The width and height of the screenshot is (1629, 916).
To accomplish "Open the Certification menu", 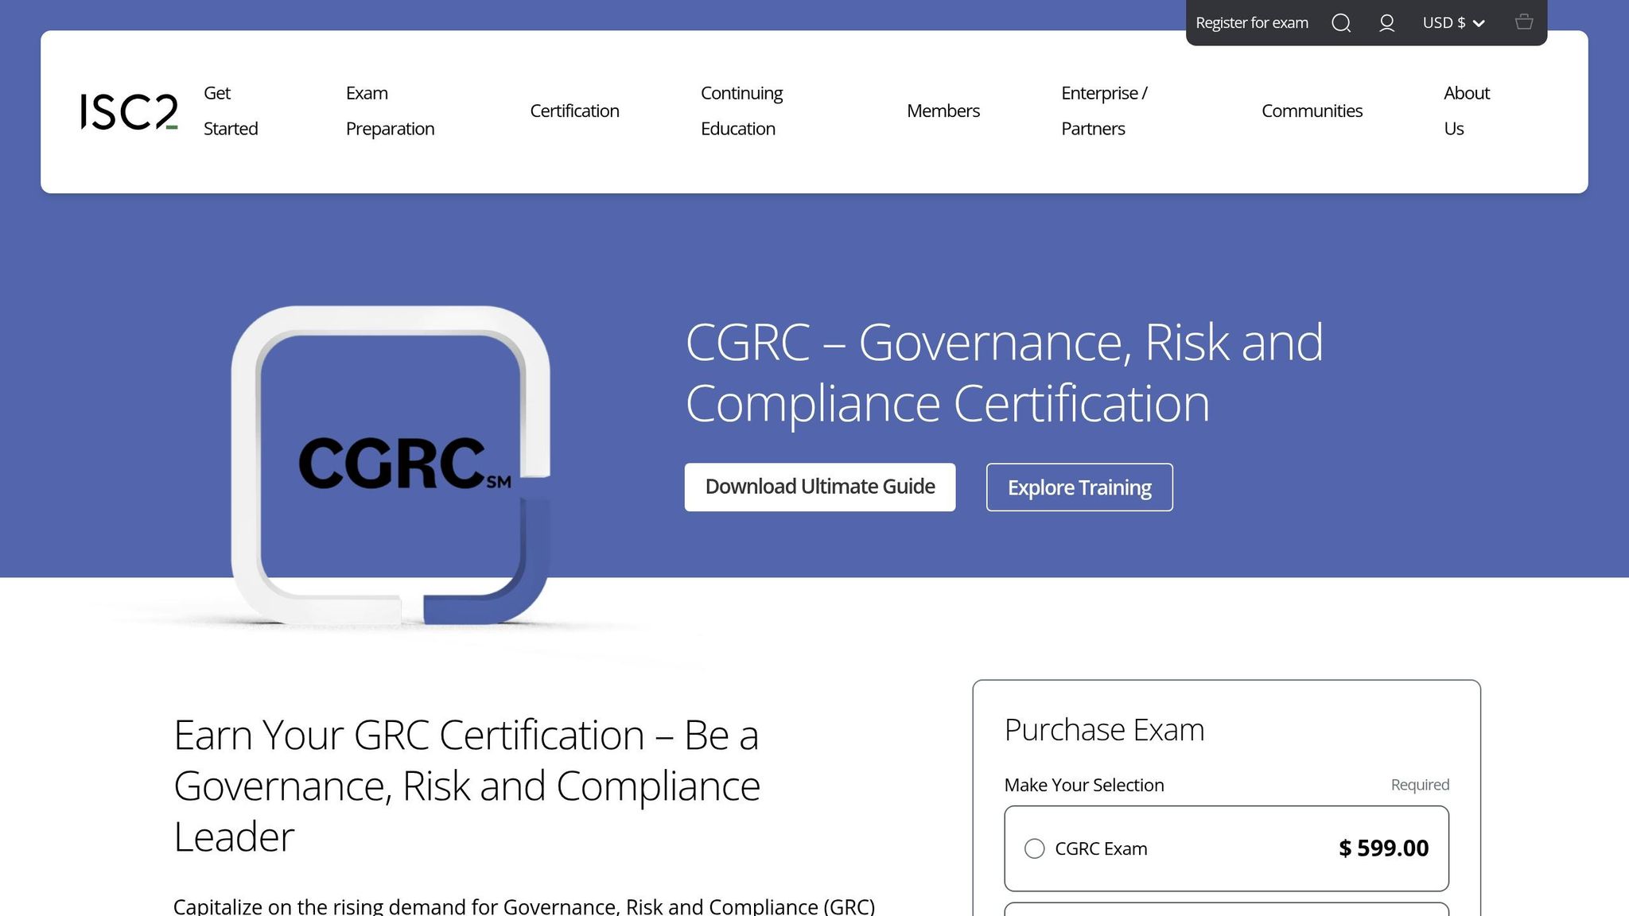I will (574, 111).
